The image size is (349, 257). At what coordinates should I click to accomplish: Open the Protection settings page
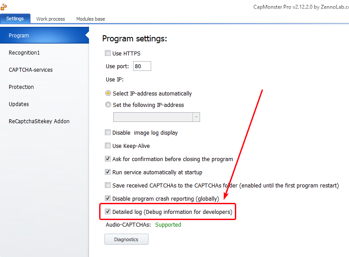tap(21, 87)
